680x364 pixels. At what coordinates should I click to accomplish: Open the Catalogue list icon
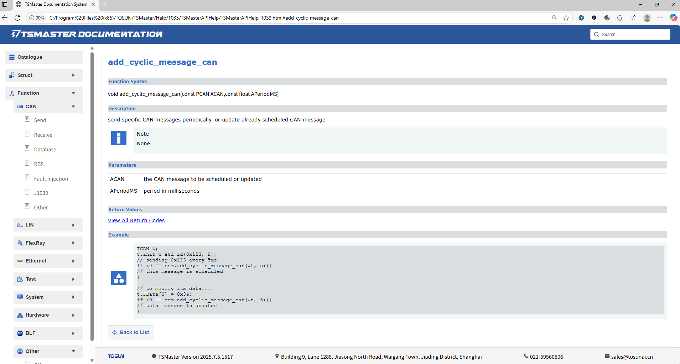tap(12, 57)
